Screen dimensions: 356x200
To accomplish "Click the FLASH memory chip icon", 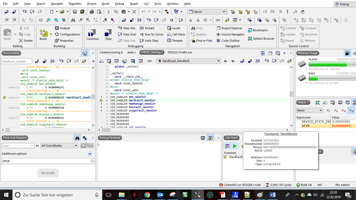I will click(x=302, y=64).
